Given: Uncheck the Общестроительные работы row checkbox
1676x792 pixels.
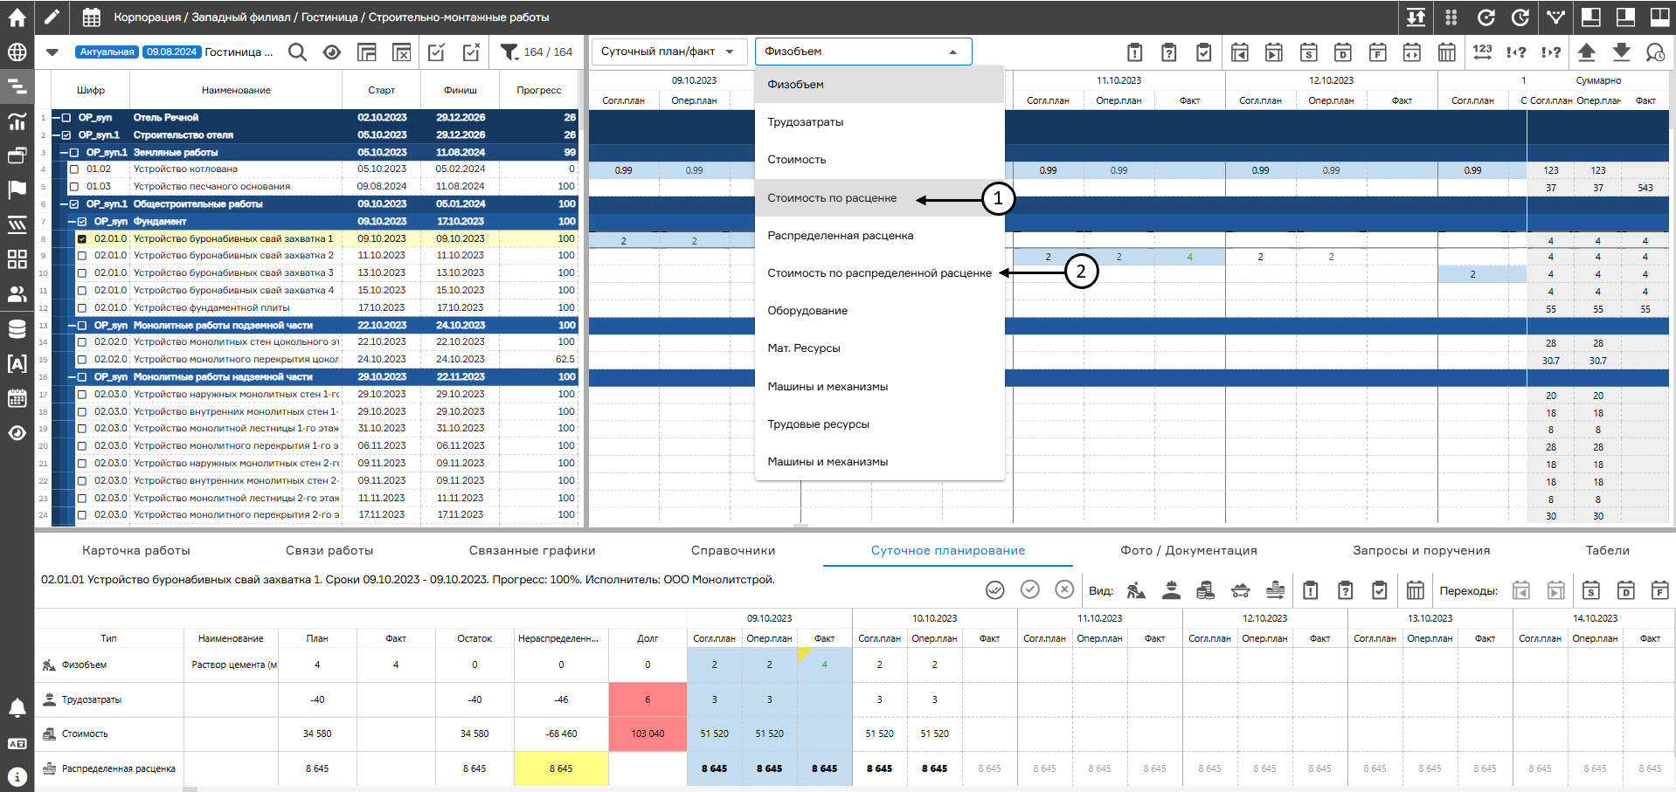Looking at the screenshot, I should [74, 204].
